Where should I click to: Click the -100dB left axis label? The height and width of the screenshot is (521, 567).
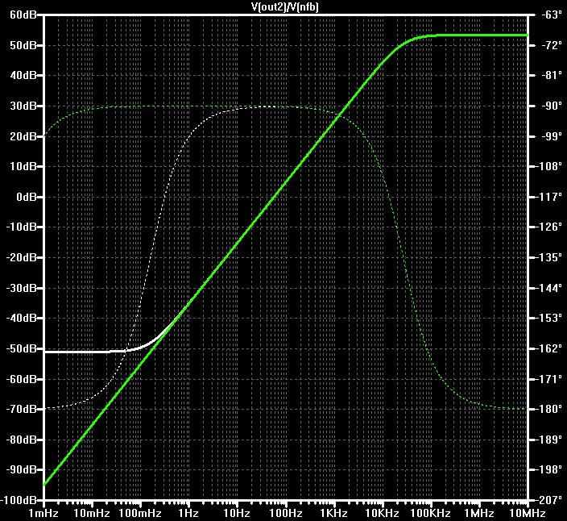(19, 500)
